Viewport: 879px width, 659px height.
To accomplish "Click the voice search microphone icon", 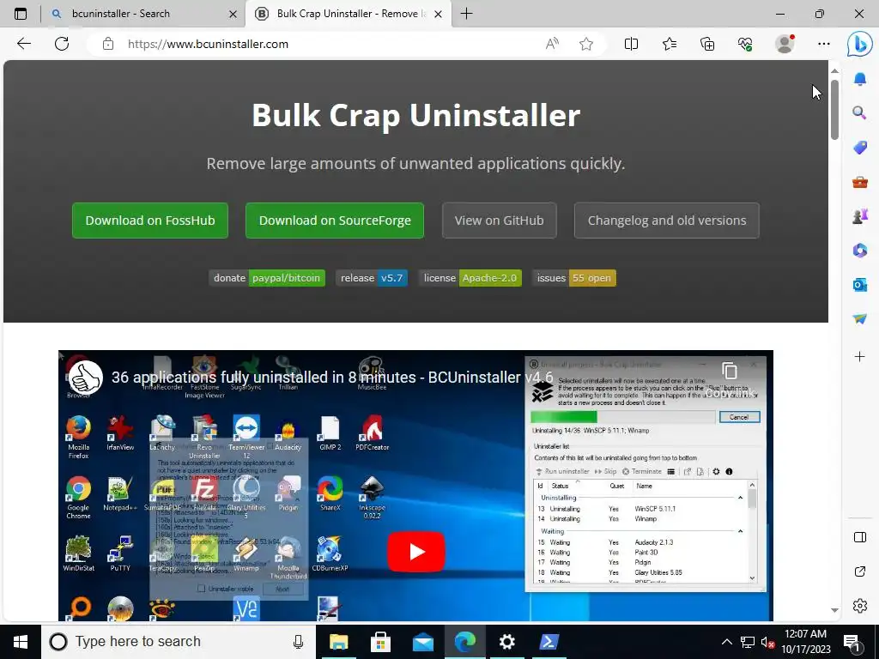I will coord(298,642).
